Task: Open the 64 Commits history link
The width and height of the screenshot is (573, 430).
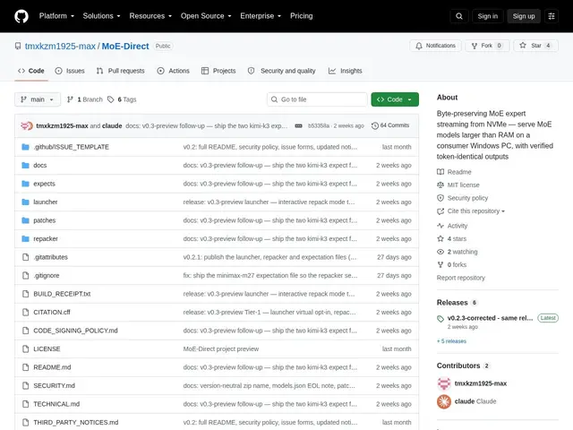Action: pyautogui.click(x=390, y=125)
